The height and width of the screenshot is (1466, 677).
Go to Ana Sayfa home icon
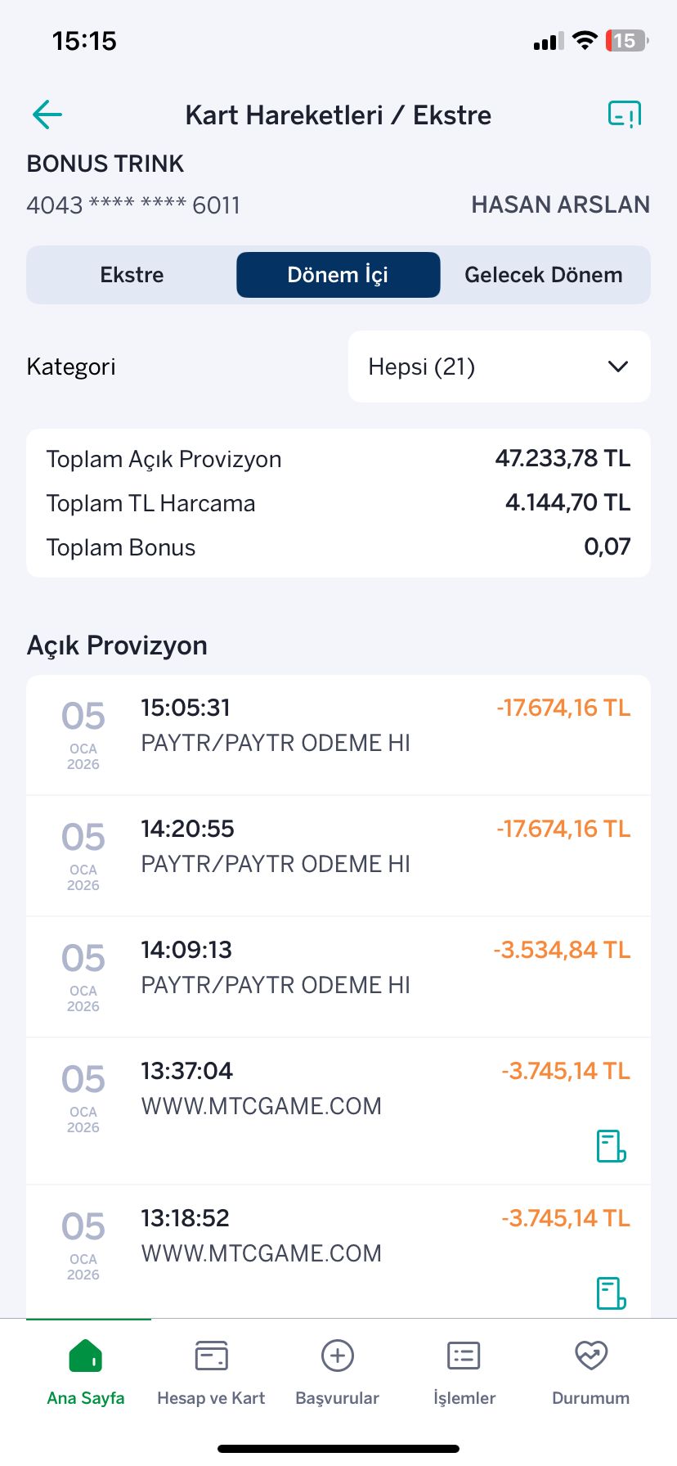pyautogui.click(x=86, y=1356)
